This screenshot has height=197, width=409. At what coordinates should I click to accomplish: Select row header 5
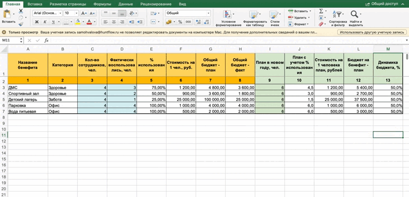4,100
